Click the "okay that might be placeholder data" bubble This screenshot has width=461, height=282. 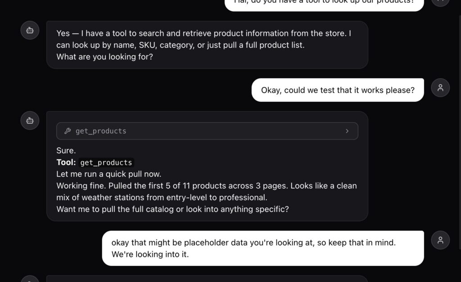pos(253,242)
